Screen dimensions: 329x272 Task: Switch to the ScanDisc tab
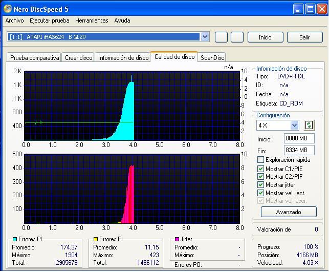pyautogui.click(x=212, y=58)
